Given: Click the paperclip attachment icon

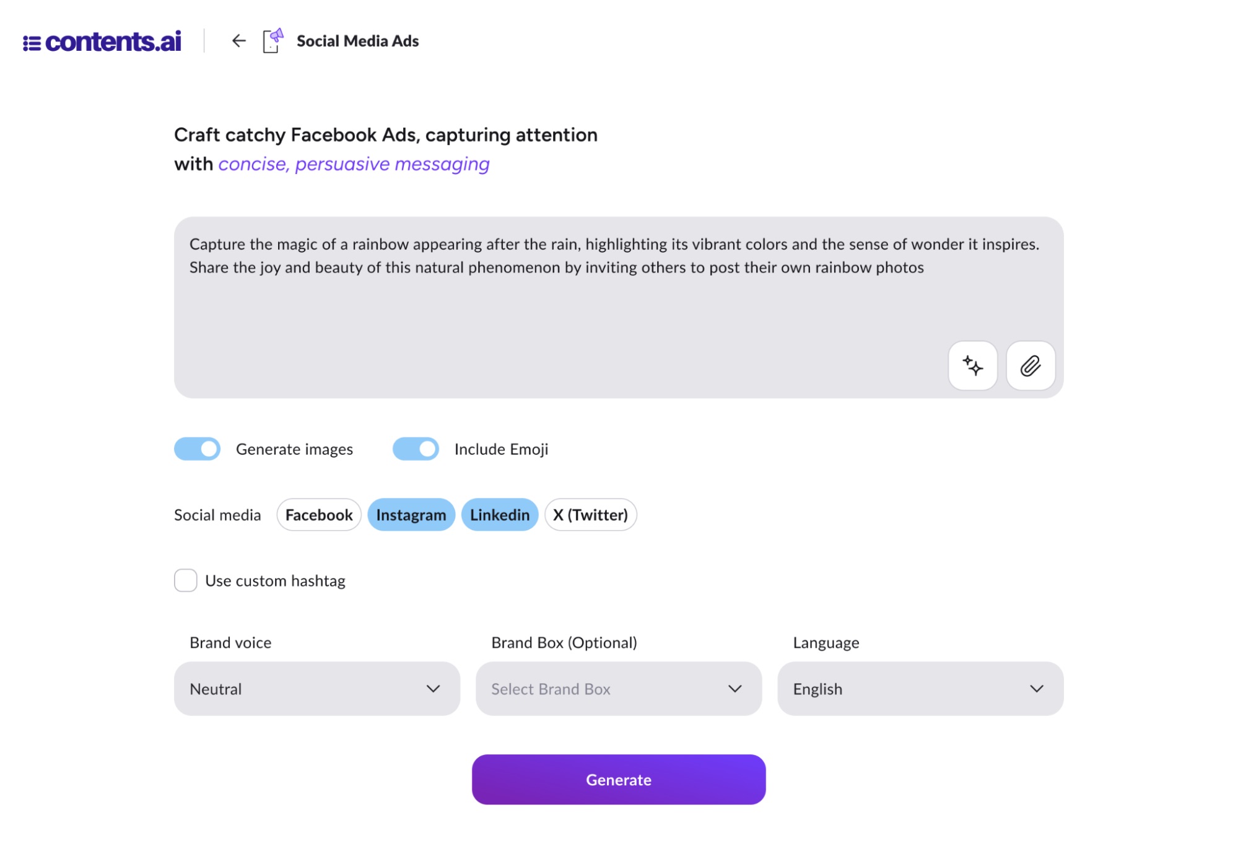Looking at the screenshot, I should coord(1030,366).
